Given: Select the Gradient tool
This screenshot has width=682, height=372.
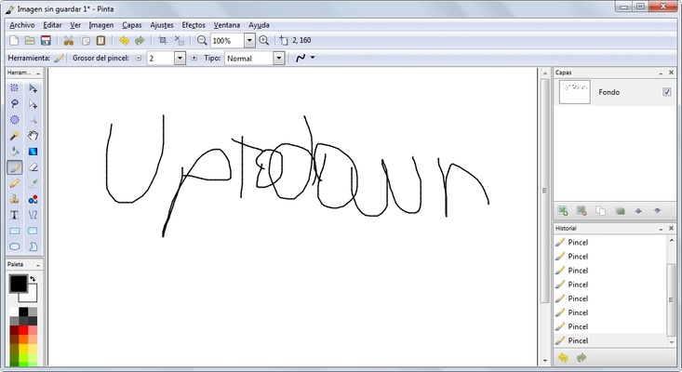Looking at the screenshot, I should (x=33, y=152).
